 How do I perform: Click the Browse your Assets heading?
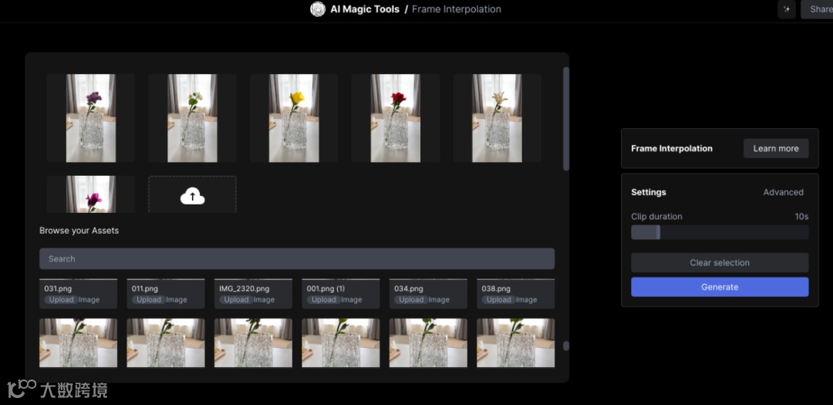(79, 231)
